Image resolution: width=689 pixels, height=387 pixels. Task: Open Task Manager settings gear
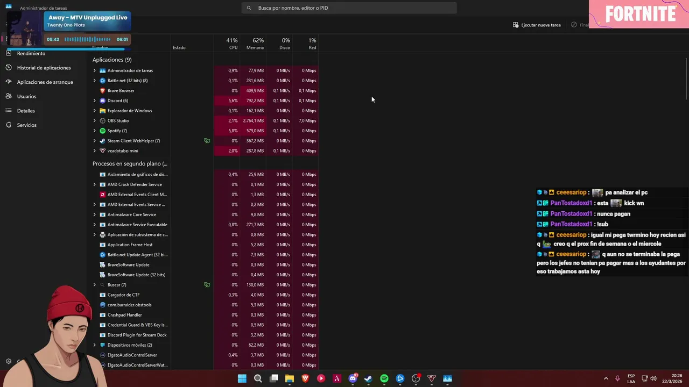(9, 361)
